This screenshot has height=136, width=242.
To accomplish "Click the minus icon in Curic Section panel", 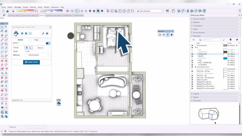I will click(26, 33).
